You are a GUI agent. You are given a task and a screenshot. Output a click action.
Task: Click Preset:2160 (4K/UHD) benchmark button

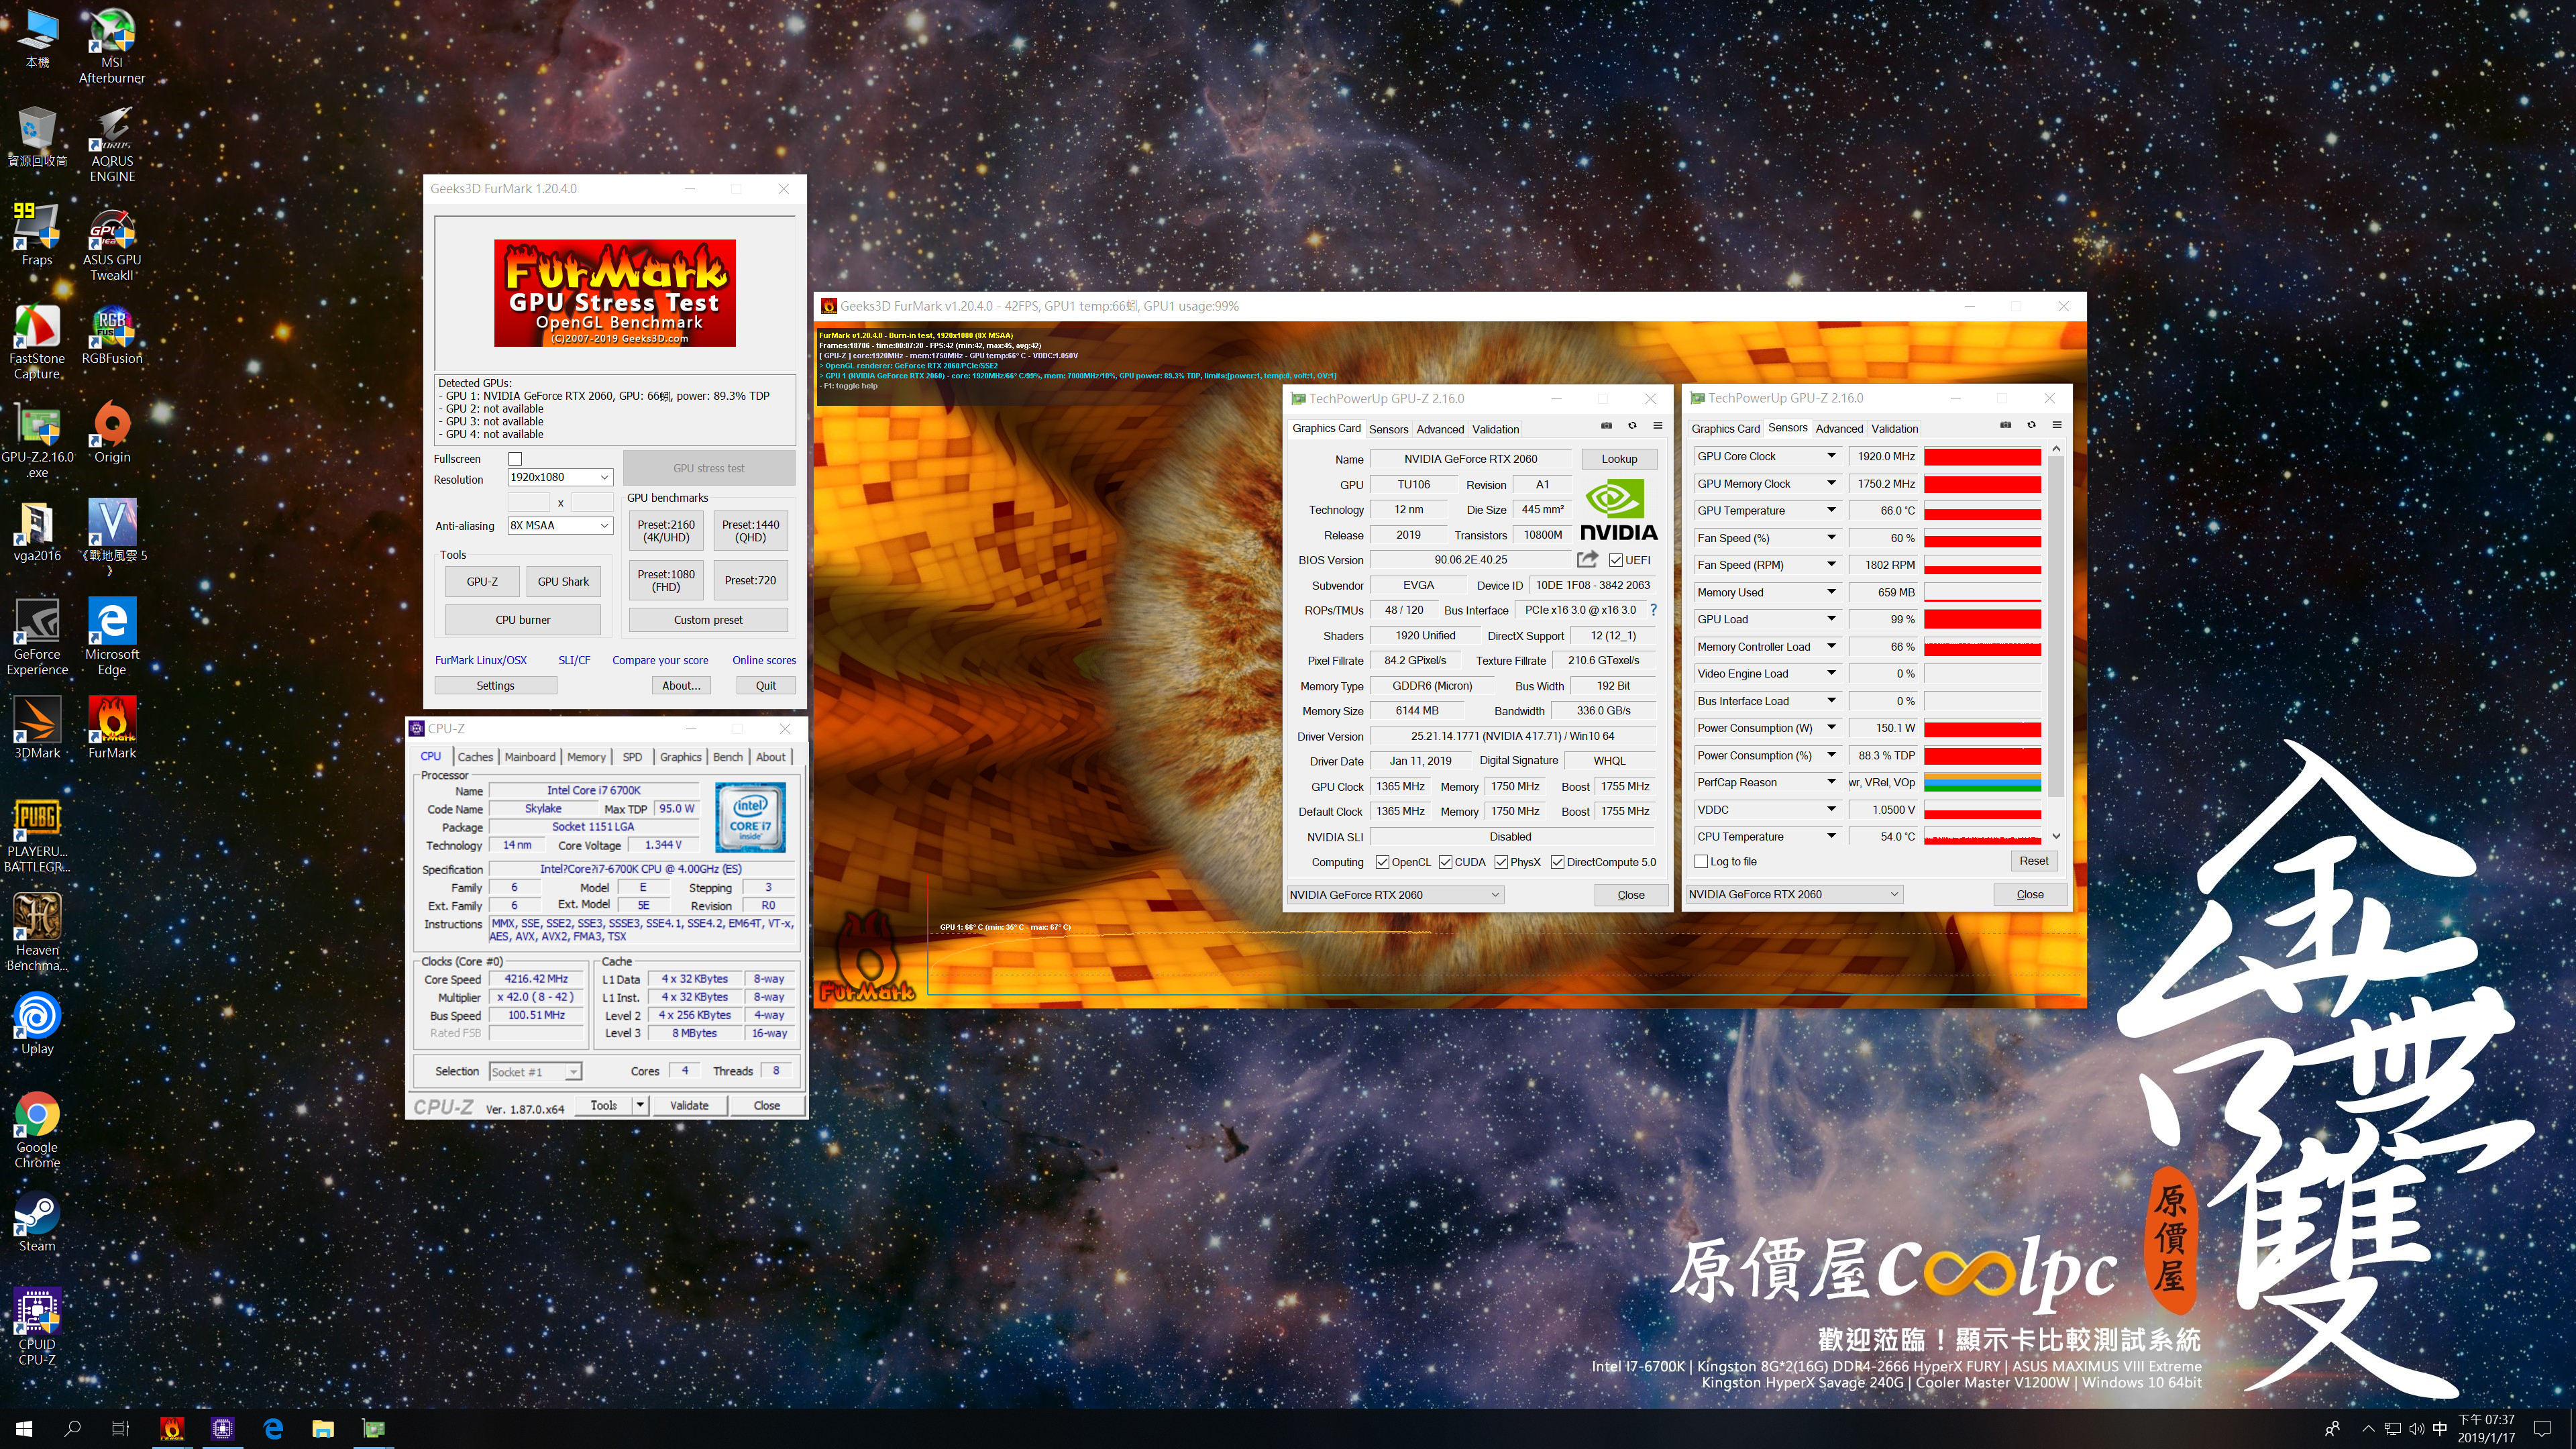666,531
